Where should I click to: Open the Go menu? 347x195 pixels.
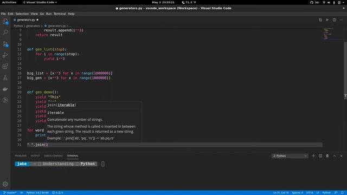point(42,14)
